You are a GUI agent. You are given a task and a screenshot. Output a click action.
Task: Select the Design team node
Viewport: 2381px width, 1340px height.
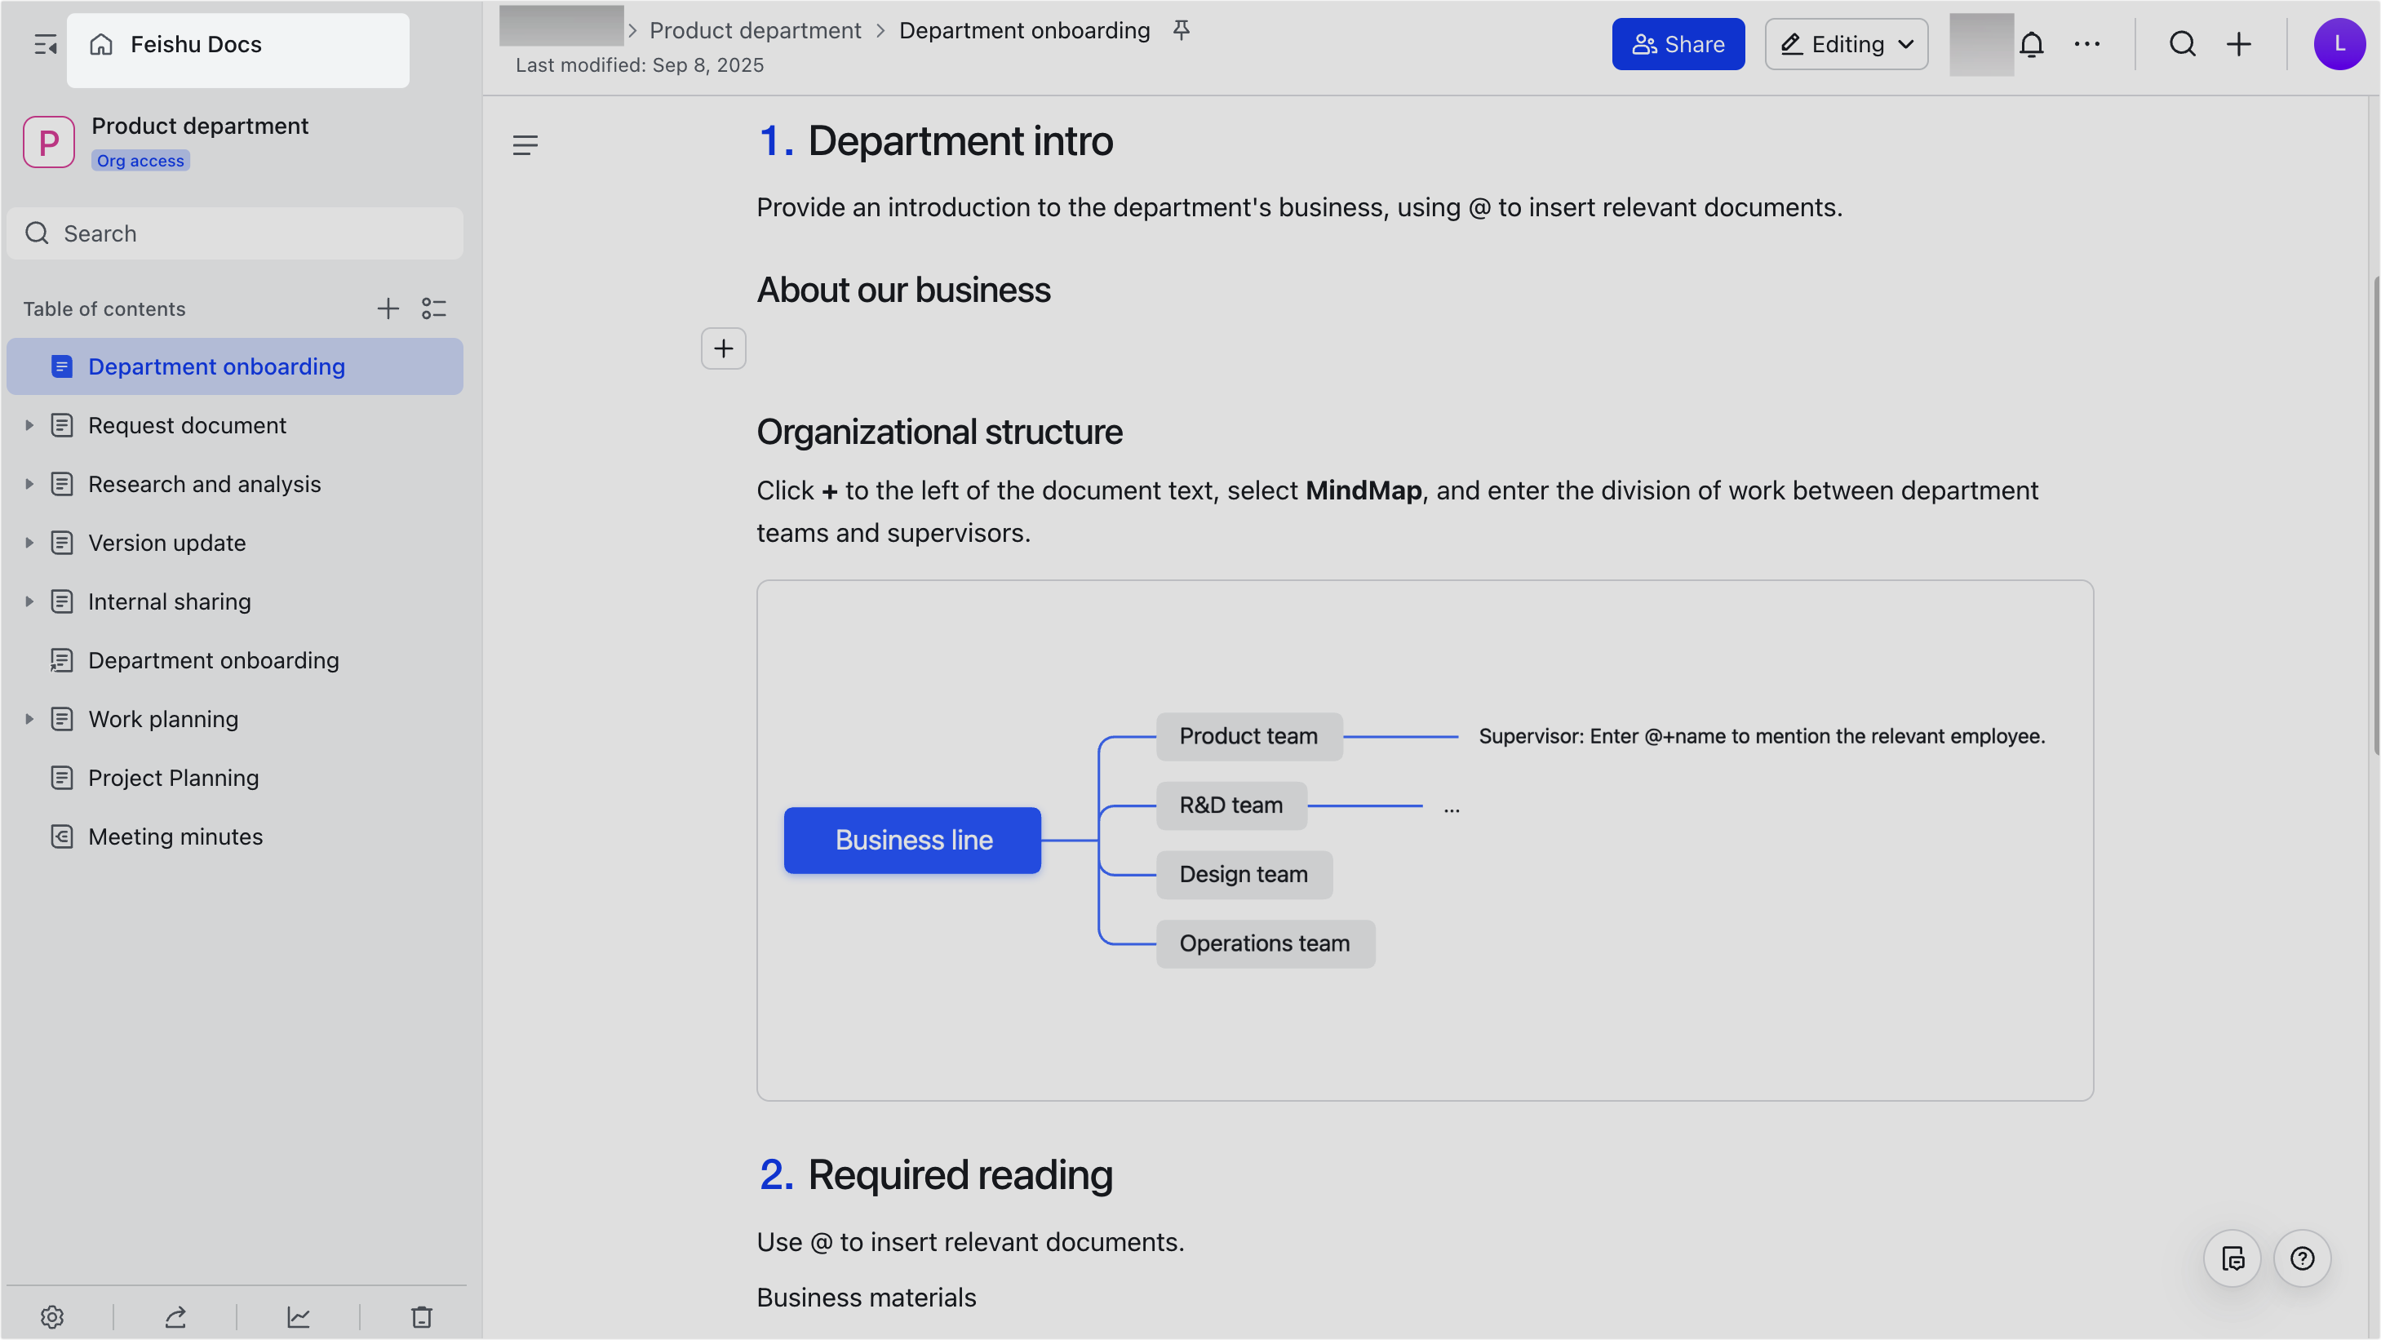click(1244, 875)
